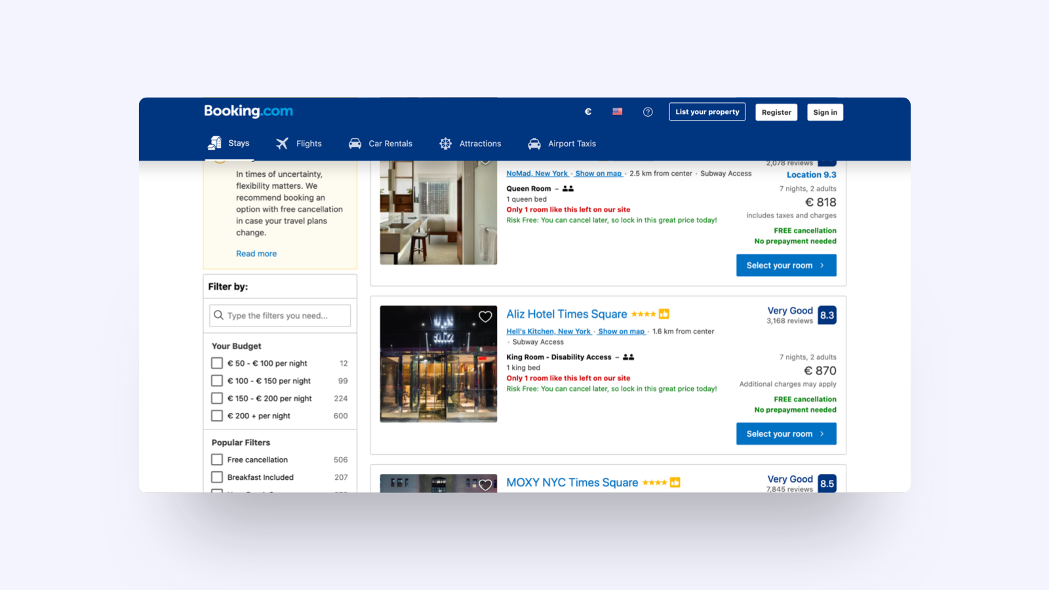This screenshot has width=1049, height=590.
Task: Switch to the Attractions tab
Action: point(471,144)
